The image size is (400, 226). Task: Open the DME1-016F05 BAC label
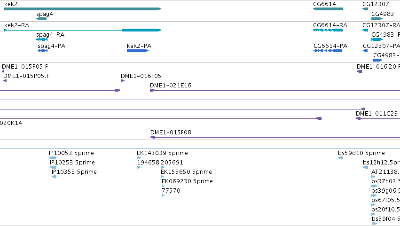141,76
